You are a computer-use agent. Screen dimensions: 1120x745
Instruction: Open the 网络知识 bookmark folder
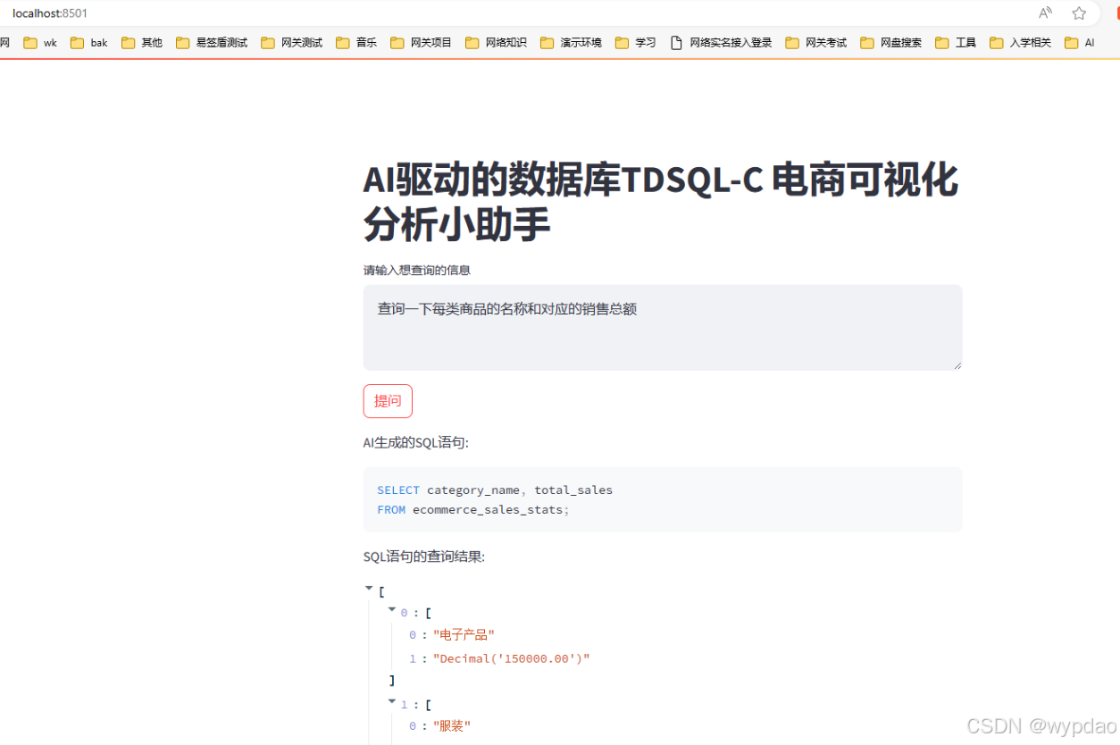[x=497, y=42]
